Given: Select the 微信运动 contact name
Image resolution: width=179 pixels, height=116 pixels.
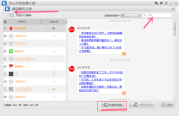Looking at the screenshot, I should click(19, 51).
